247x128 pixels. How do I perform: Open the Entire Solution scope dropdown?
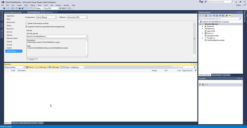(x=14, y=67)
